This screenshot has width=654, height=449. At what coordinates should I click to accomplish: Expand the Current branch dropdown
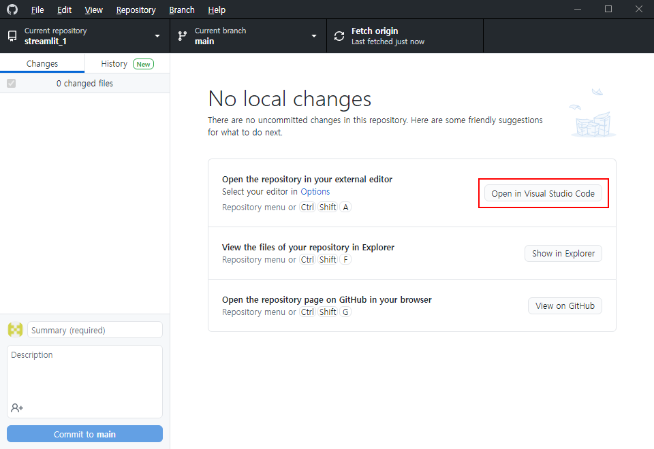click(x=248, y=36)
